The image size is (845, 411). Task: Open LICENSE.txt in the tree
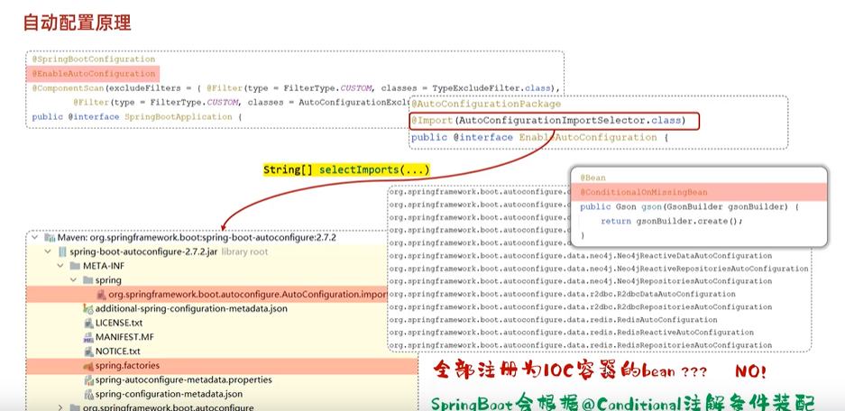119,324
